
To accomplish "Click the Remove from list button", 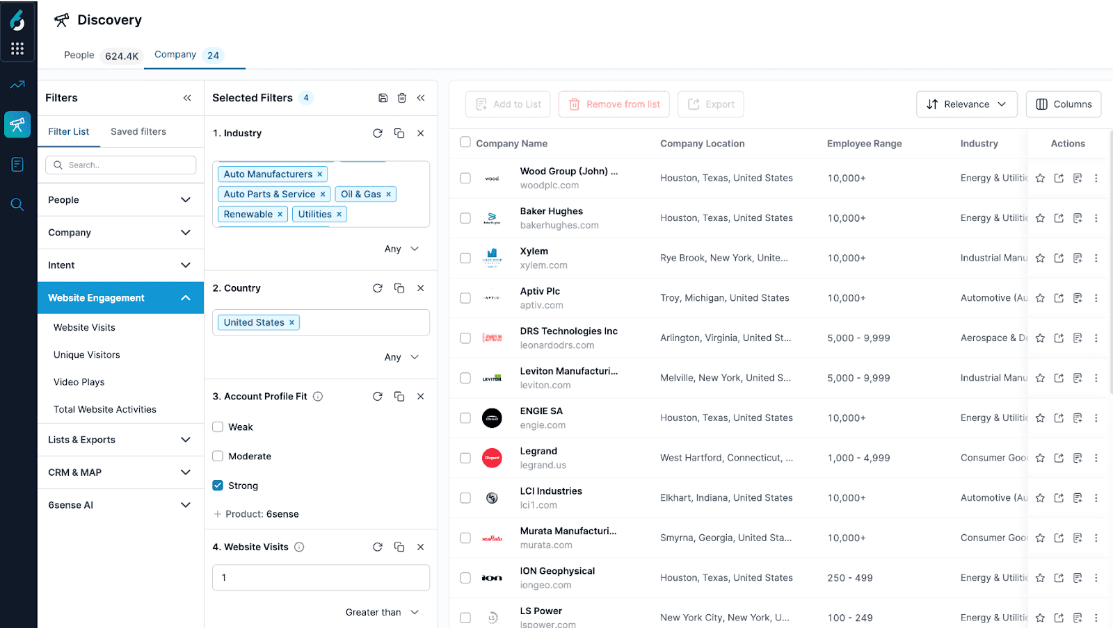I will [x=614, y=104].
